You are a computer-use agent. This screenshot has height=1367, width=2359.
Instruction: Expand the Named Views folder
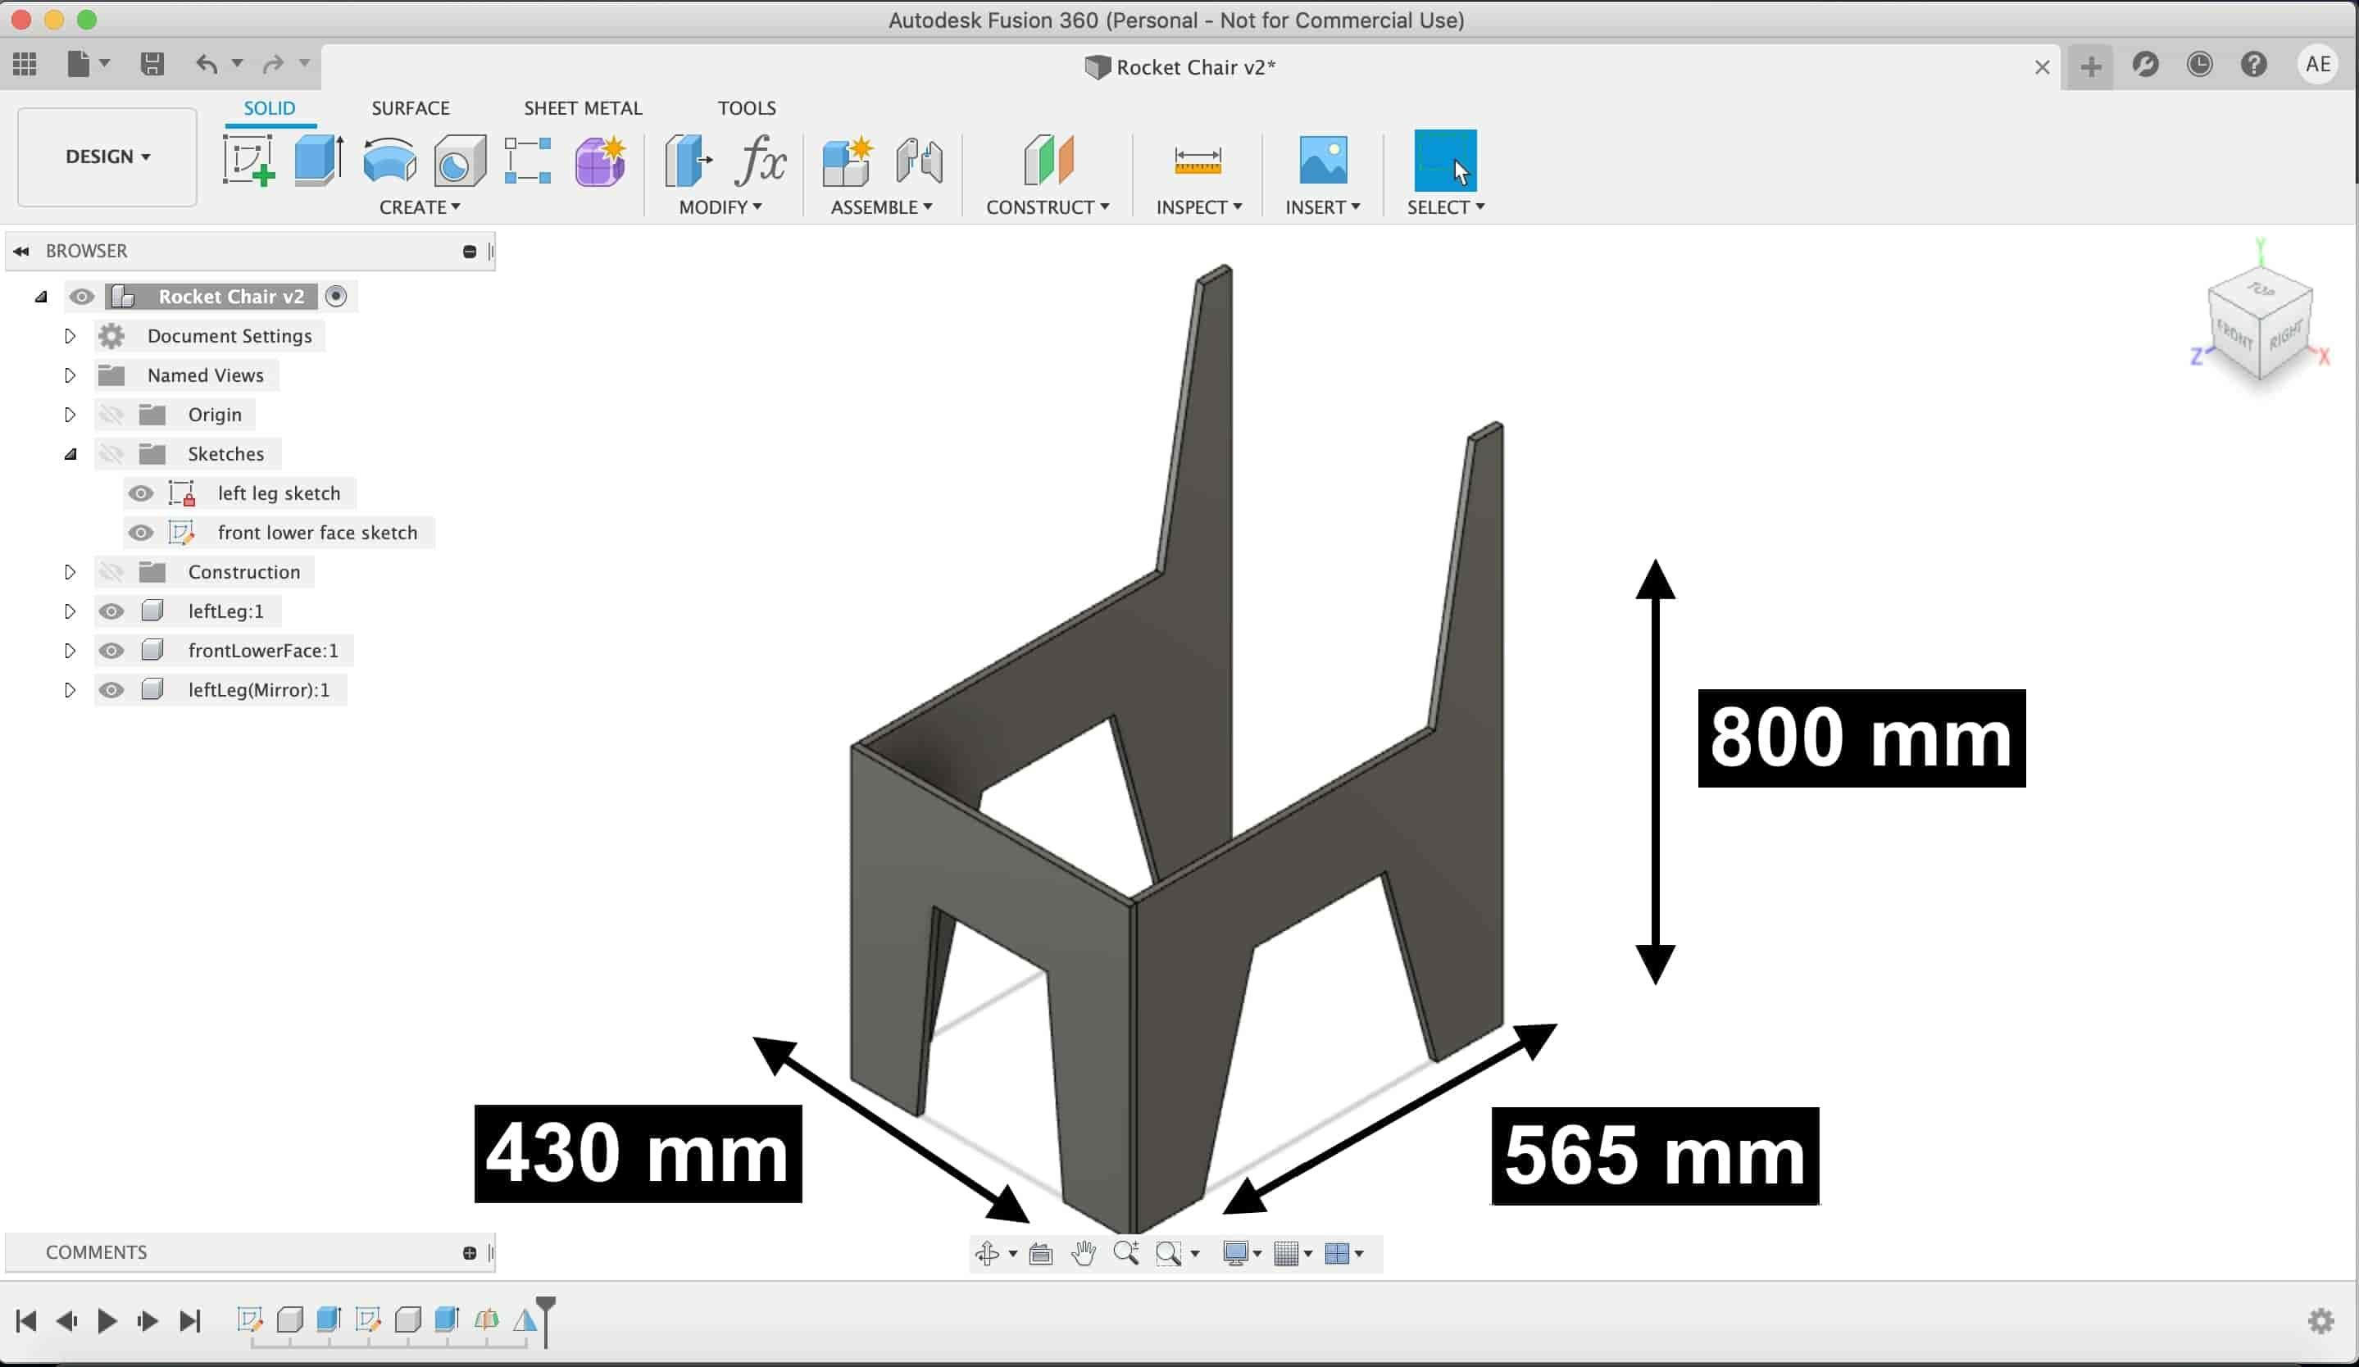coord(68,375)
